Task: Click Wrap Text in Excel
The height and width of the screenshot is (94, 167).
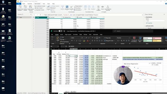Action: pyautogui.click(x=108, y=38)
